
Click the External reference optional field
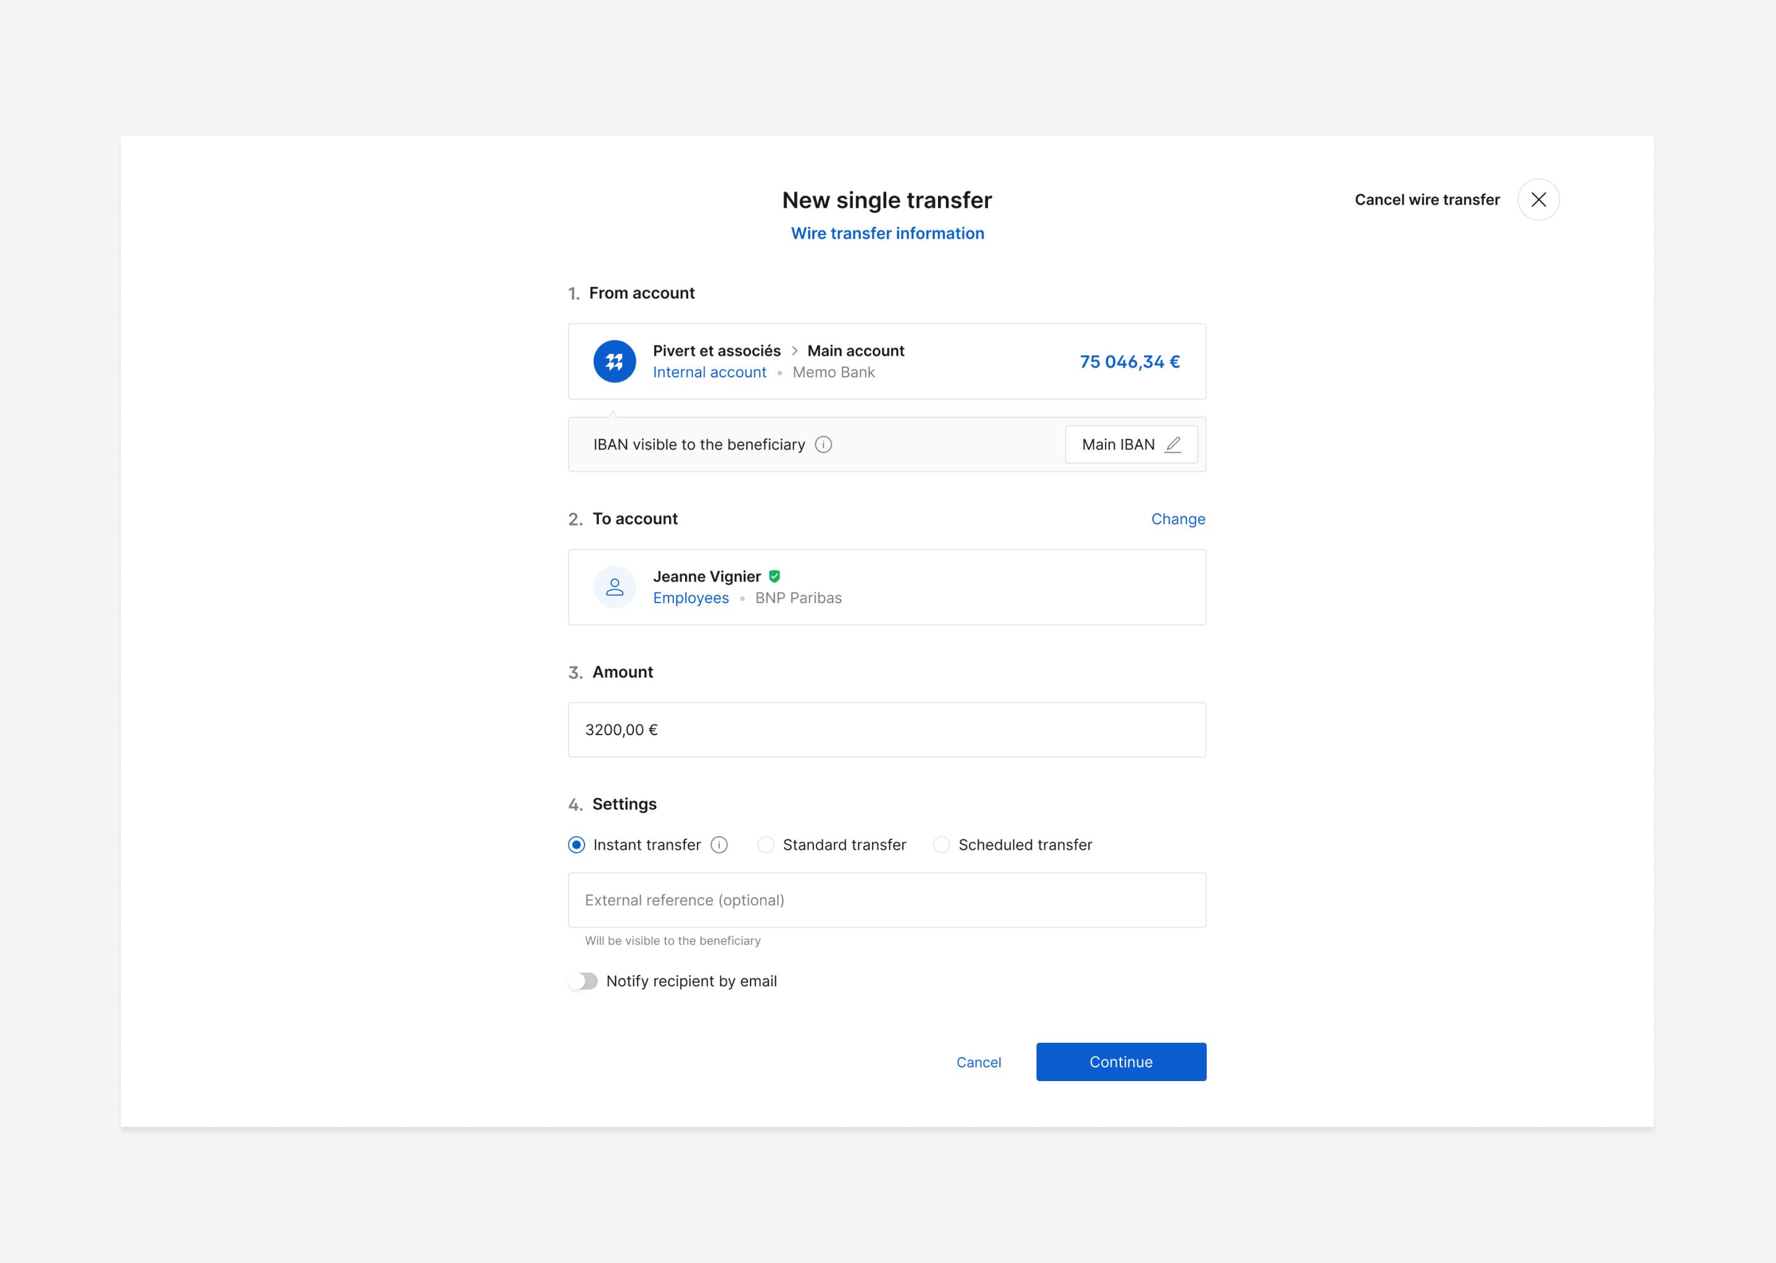click(886, 900)
